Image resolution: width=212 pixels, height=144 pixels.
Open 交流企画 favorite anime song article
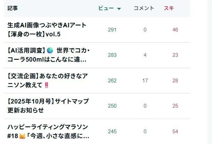[48, 81]
